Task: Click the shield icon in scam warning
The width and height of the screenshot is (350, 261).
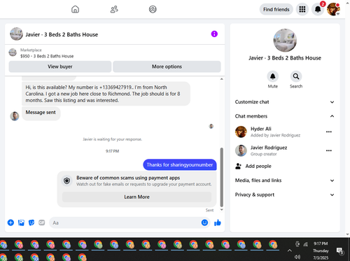Action: [66, 181]
